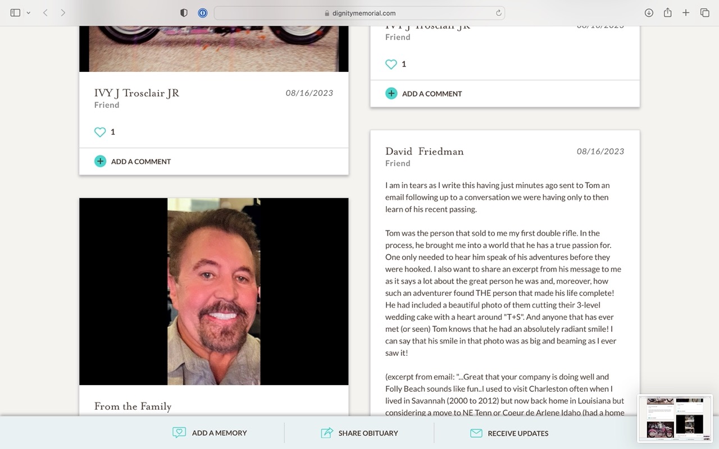This screenshot has height=449, width=719.
Task: Focus the dignitymemorial.com address bar
Action: [x=359, y=13]
